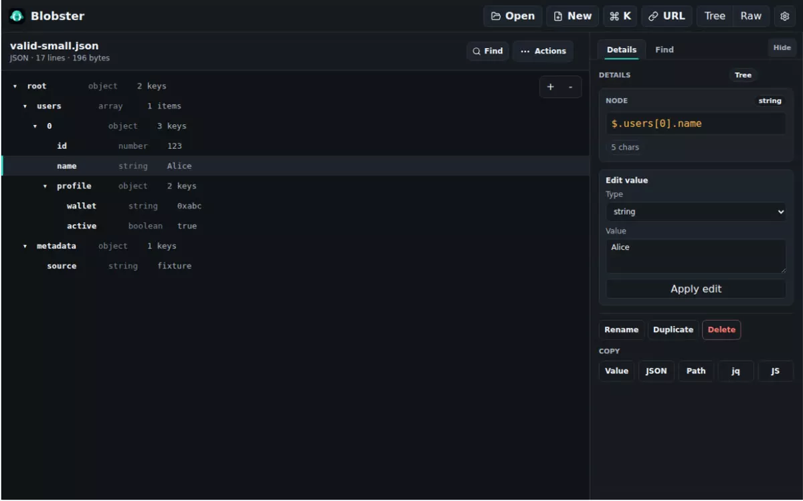Collapse the users array node
The width and height of the screenshot is (803, 501).
pos(25,106)
